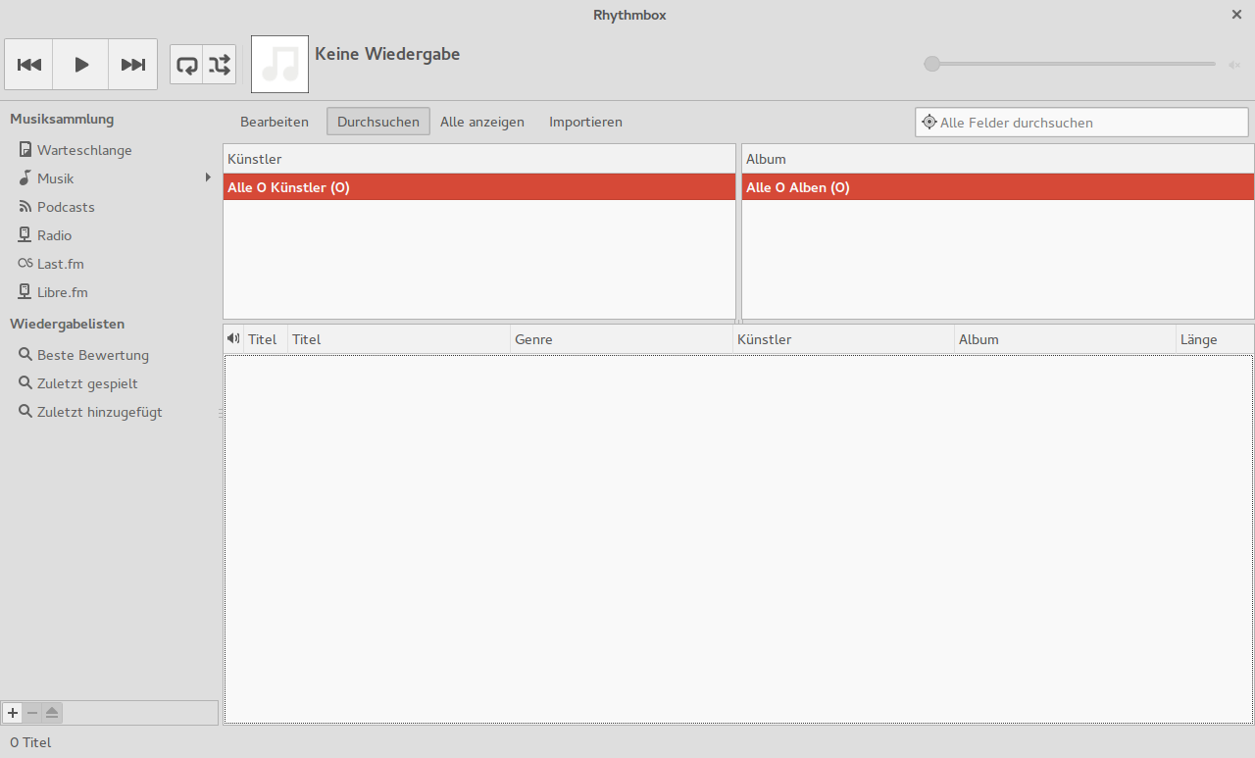Sort by the wide Titel column

[399, 339]
